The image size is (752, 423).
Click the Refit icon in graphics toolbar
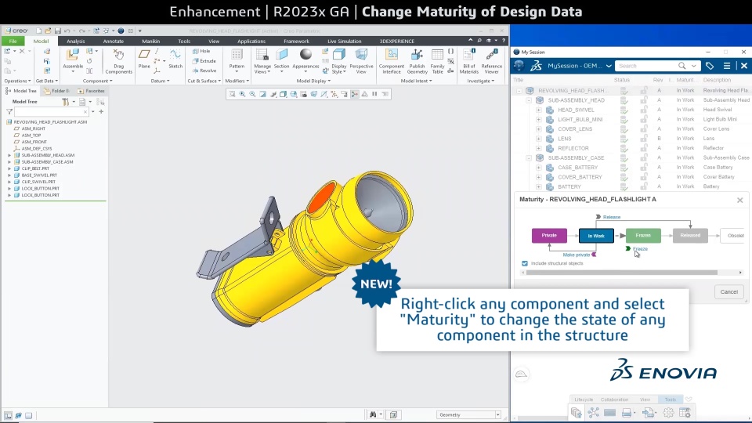pos(232,94)
